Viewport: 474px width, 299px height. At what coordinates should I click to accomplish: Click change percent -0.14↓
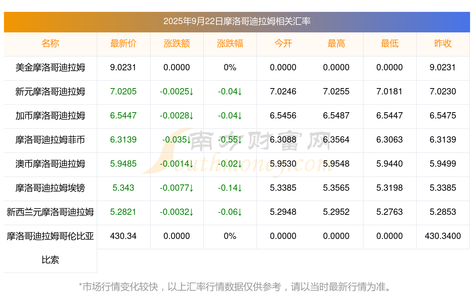[230, 188]
